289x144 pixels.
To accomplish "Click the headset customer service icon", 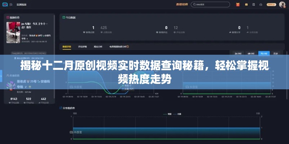I will (x=261, y=4).
